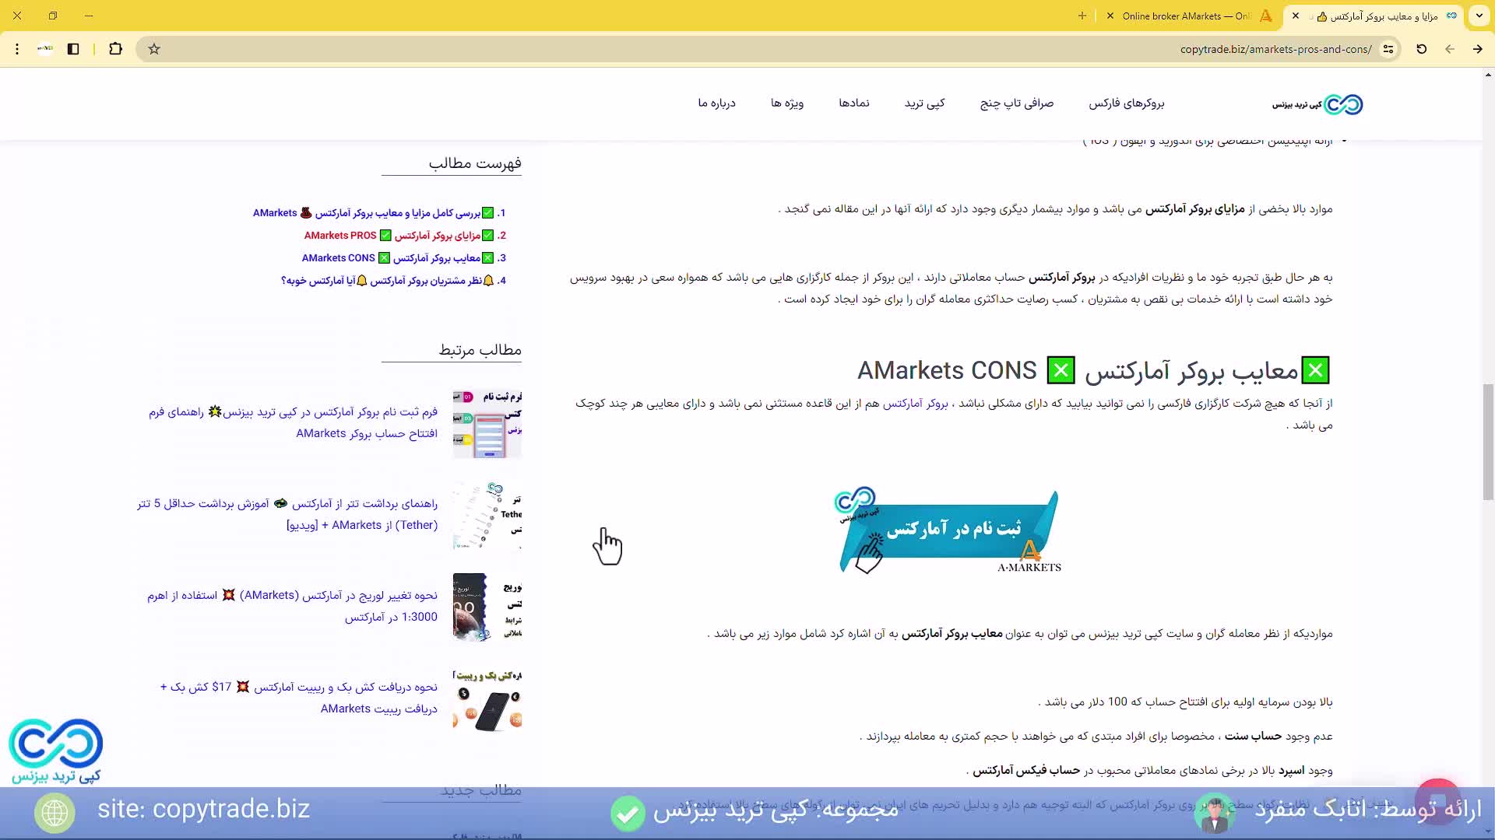Click the Tether withdrawal guide article thumbnail
The width and height of the screenshot is (1495, 840).
[487, 515]
